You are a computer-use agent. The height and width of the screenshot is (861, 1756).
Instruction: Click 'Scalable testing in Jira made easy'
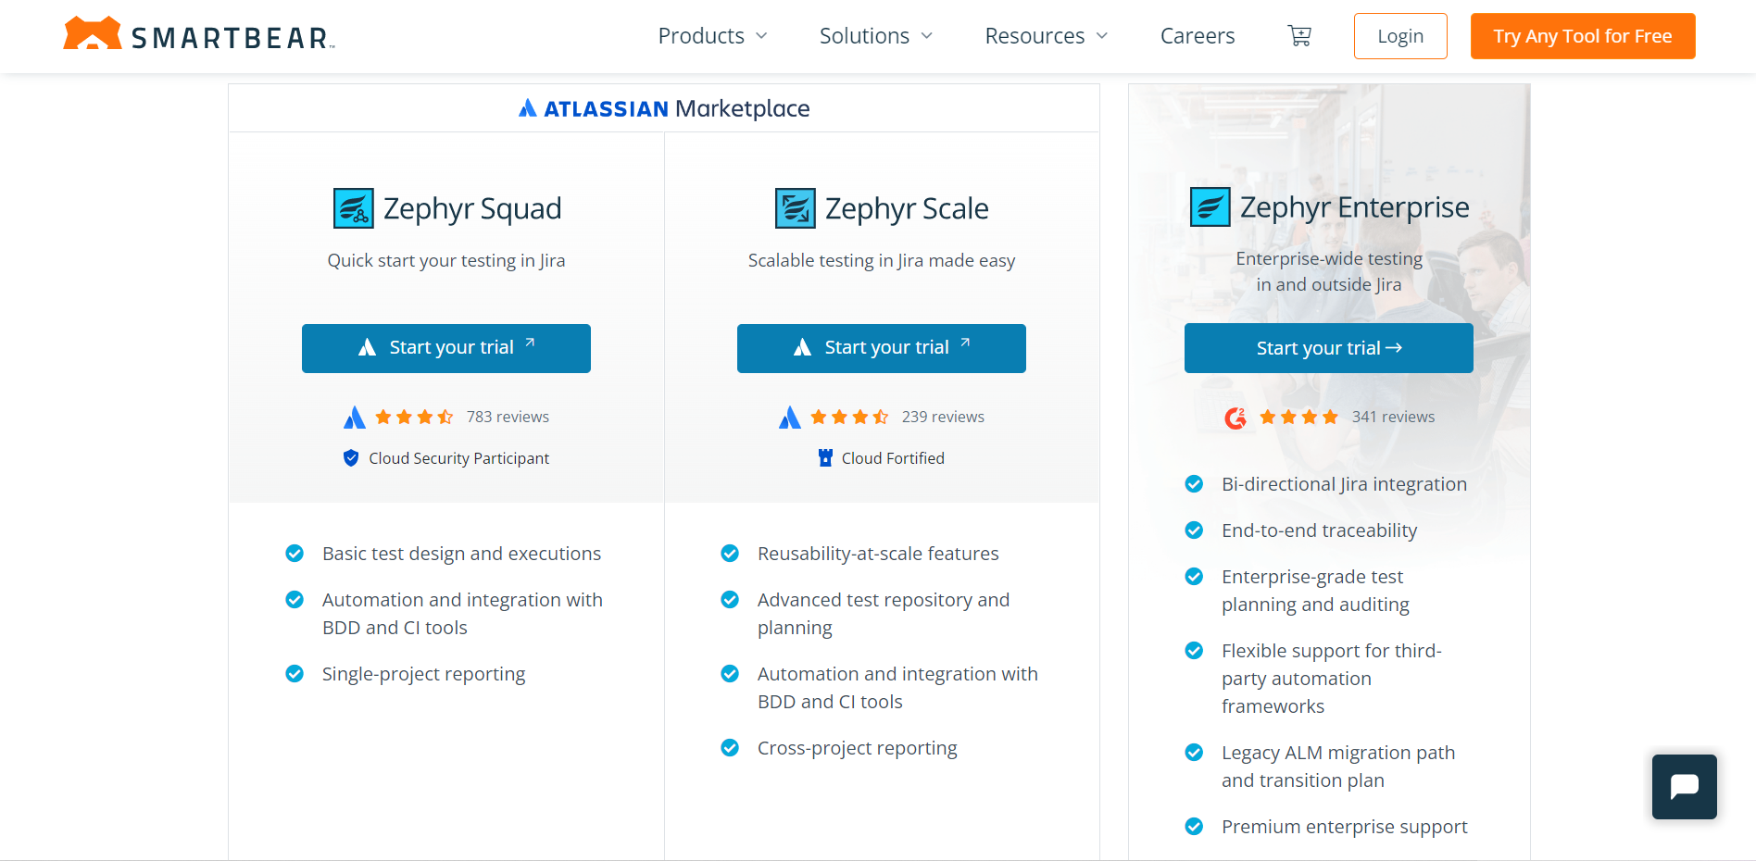[882, 260]
